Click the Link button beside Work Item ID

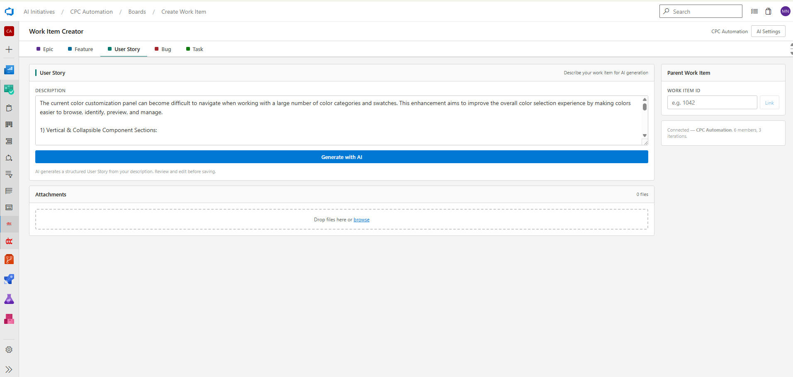(x=769, y=103)
